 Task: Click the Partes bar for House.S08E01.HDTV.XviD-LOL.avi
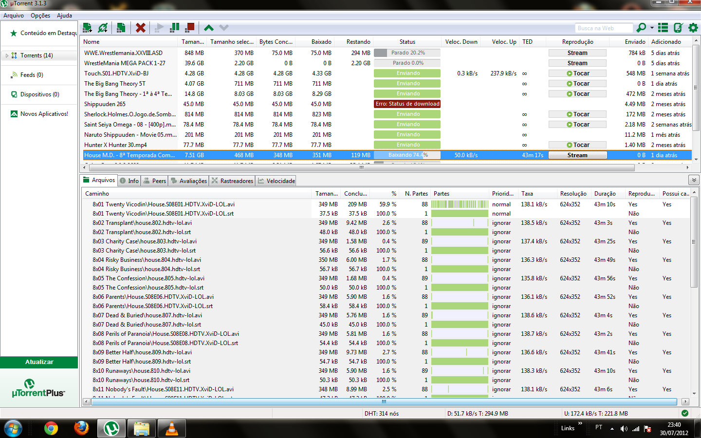click(x=460, y=204)
